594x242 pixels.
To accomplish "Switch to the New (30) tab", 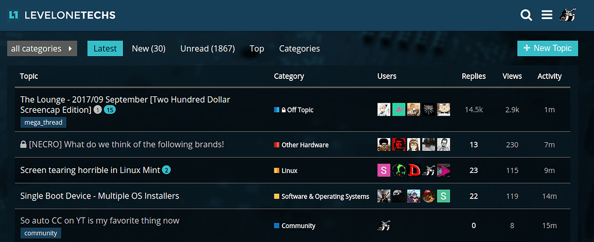I will 148,49.
